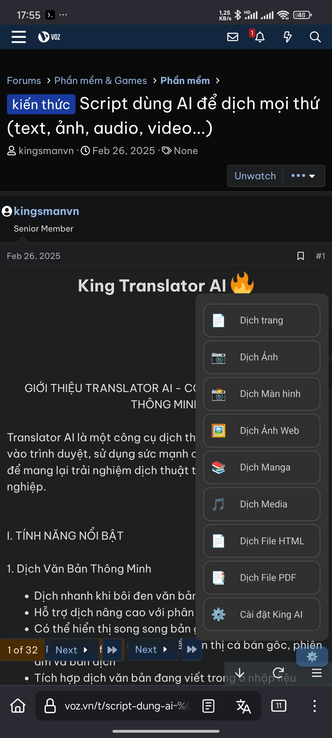
Task: Open the tab switcher showing 11 tabs
Action: 279,706
